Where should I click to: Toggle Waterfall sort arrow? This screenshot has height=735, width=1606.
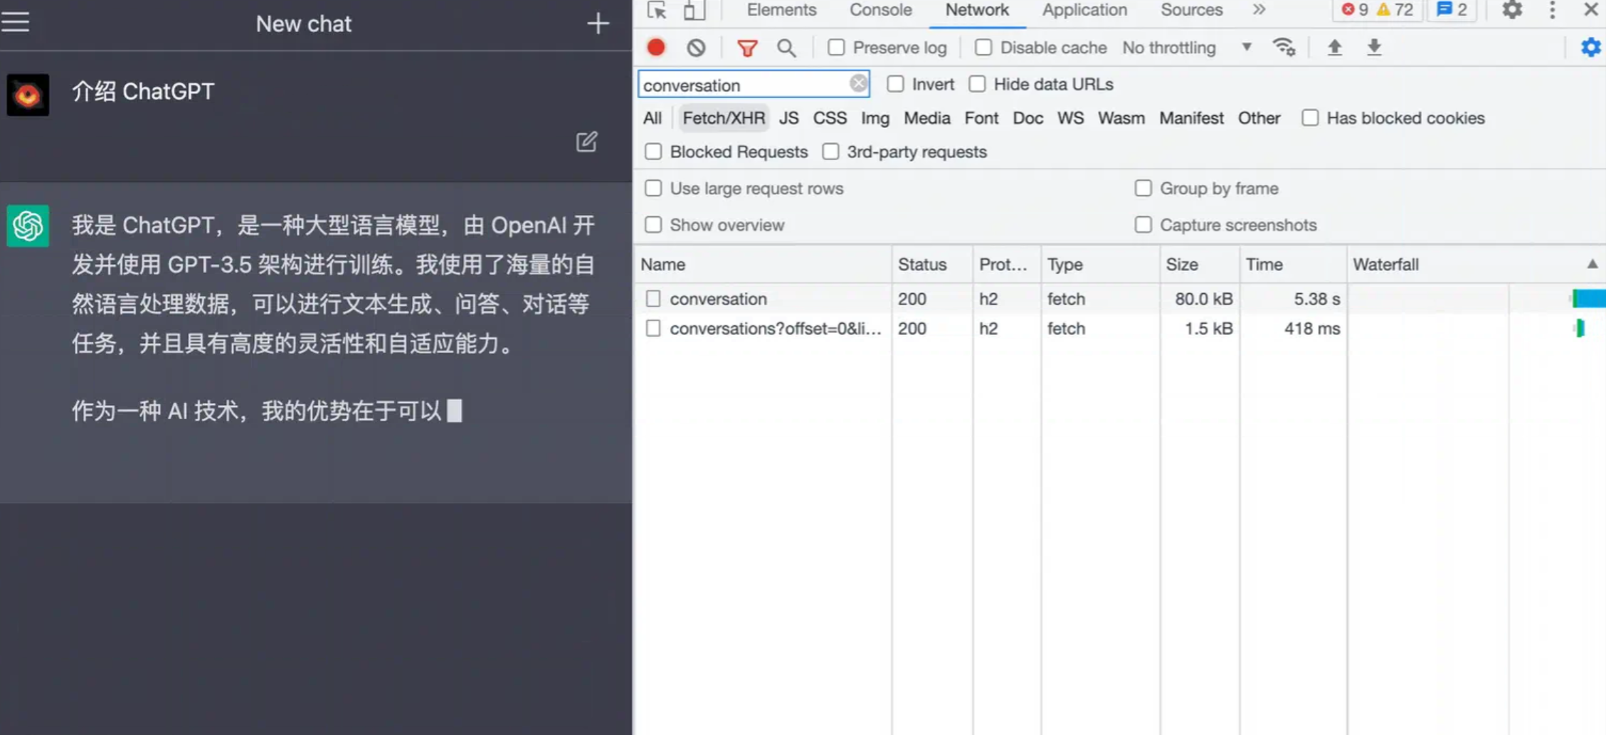click(1592, 264)
